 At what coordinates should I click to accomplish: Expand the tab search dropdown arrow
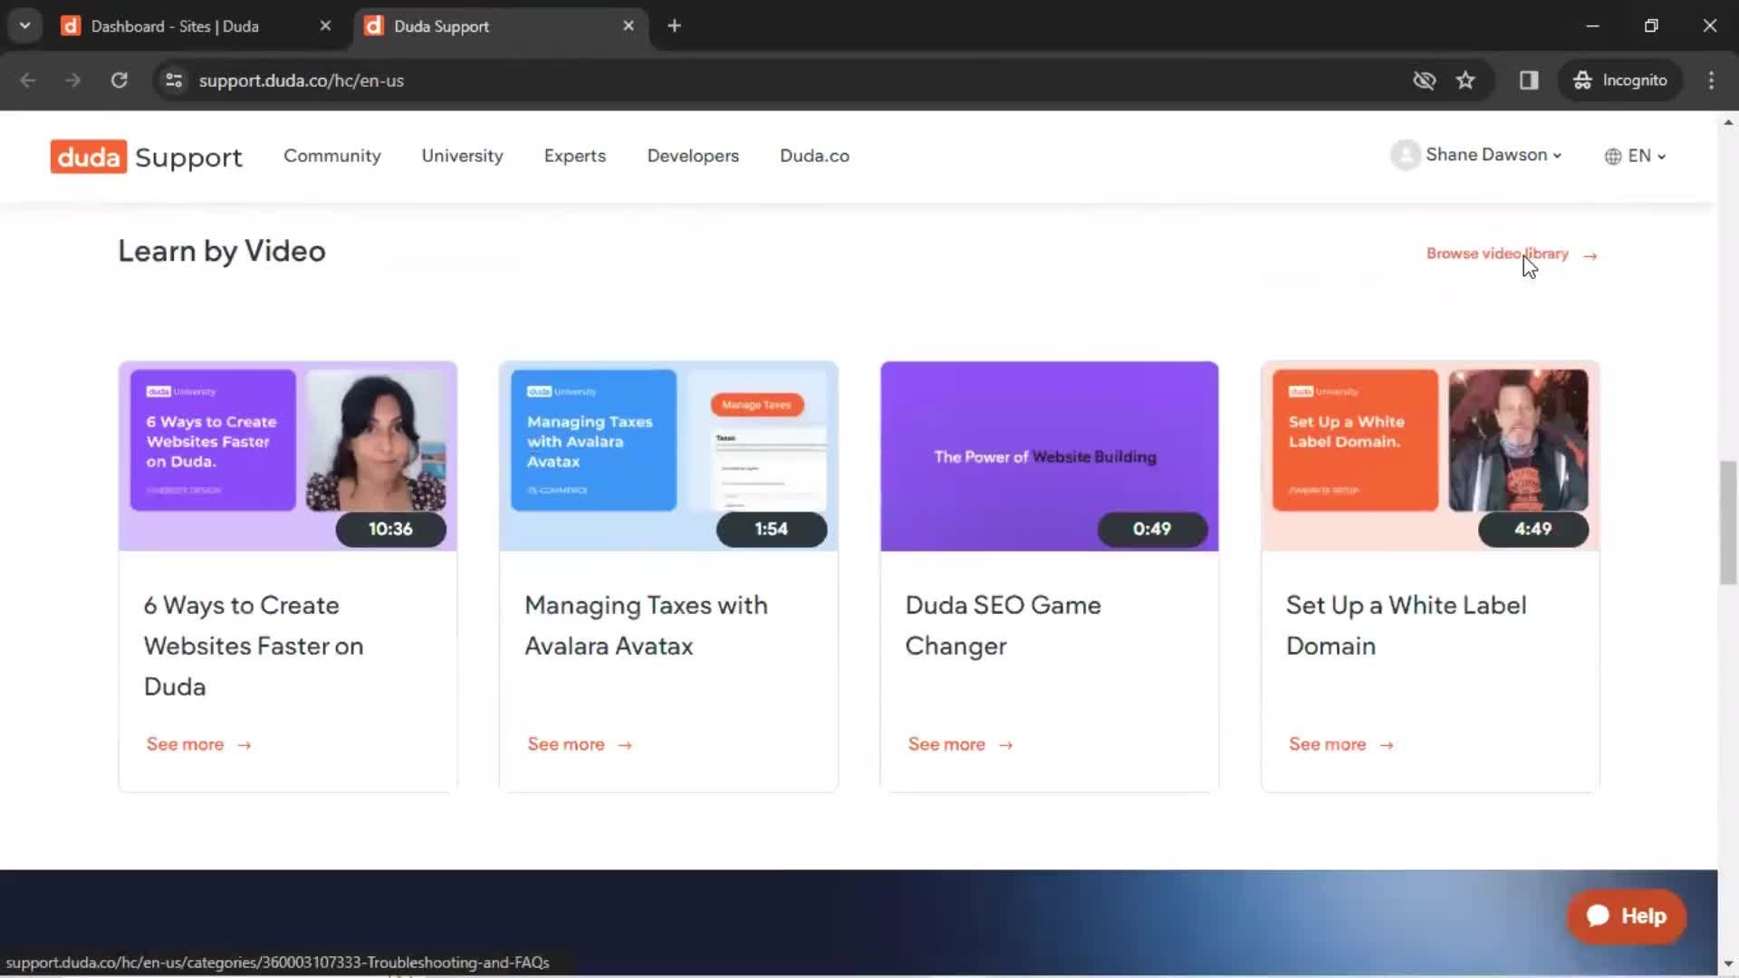click(25, 26)
